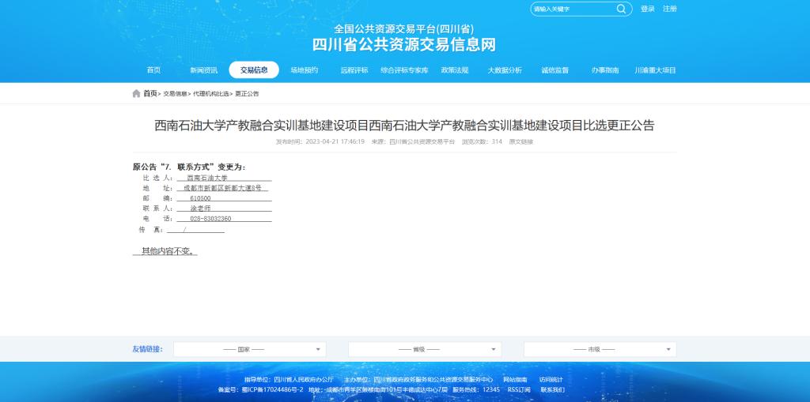This screenshot has height=402, width=810.
Task: Click the announcement title heading
Action: 404,126
